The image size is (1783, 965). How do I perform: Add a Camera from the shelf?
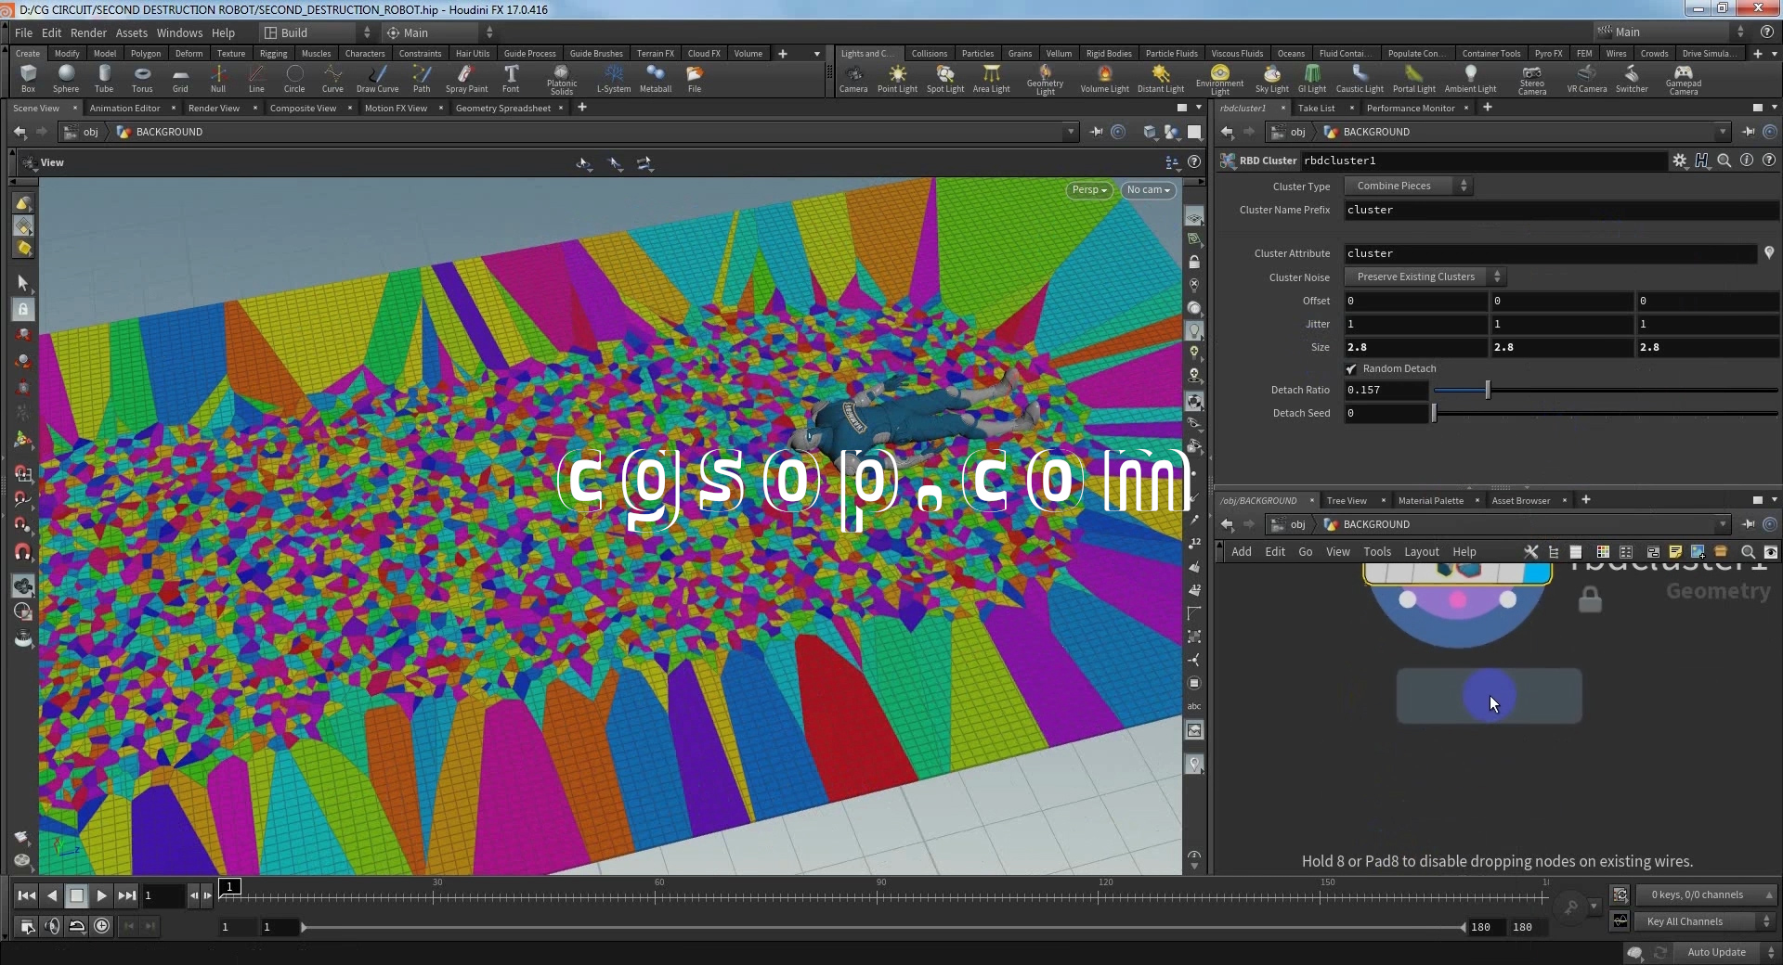coord(852,78)
